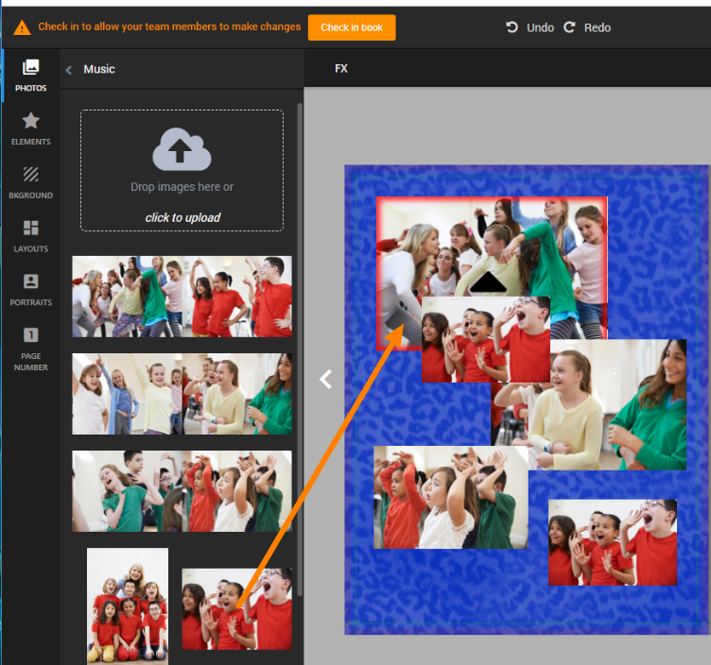This screenshot has height=665, width=711.
Task: Open the Page Number icon
Action: click(x=30, y=335)
